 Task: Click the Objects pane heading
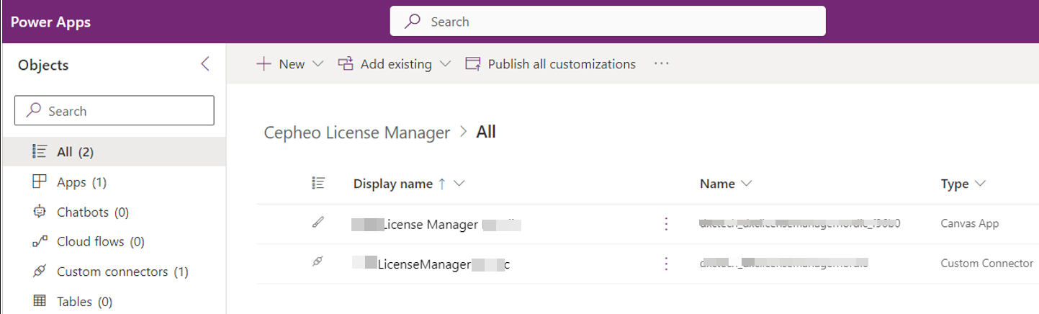tap(43, 65)
